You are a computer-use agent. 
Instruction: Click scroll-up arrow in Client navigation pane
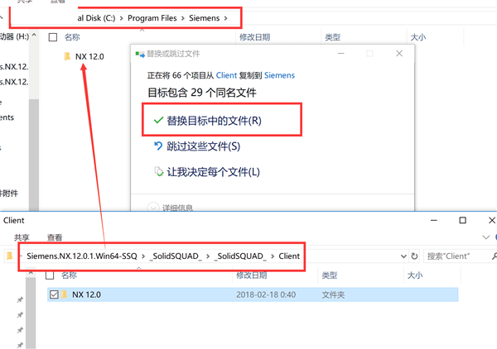31,273
